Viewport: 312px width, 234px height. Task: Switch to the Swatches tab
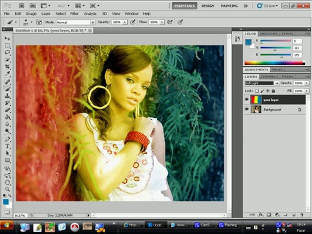point(268,33)
